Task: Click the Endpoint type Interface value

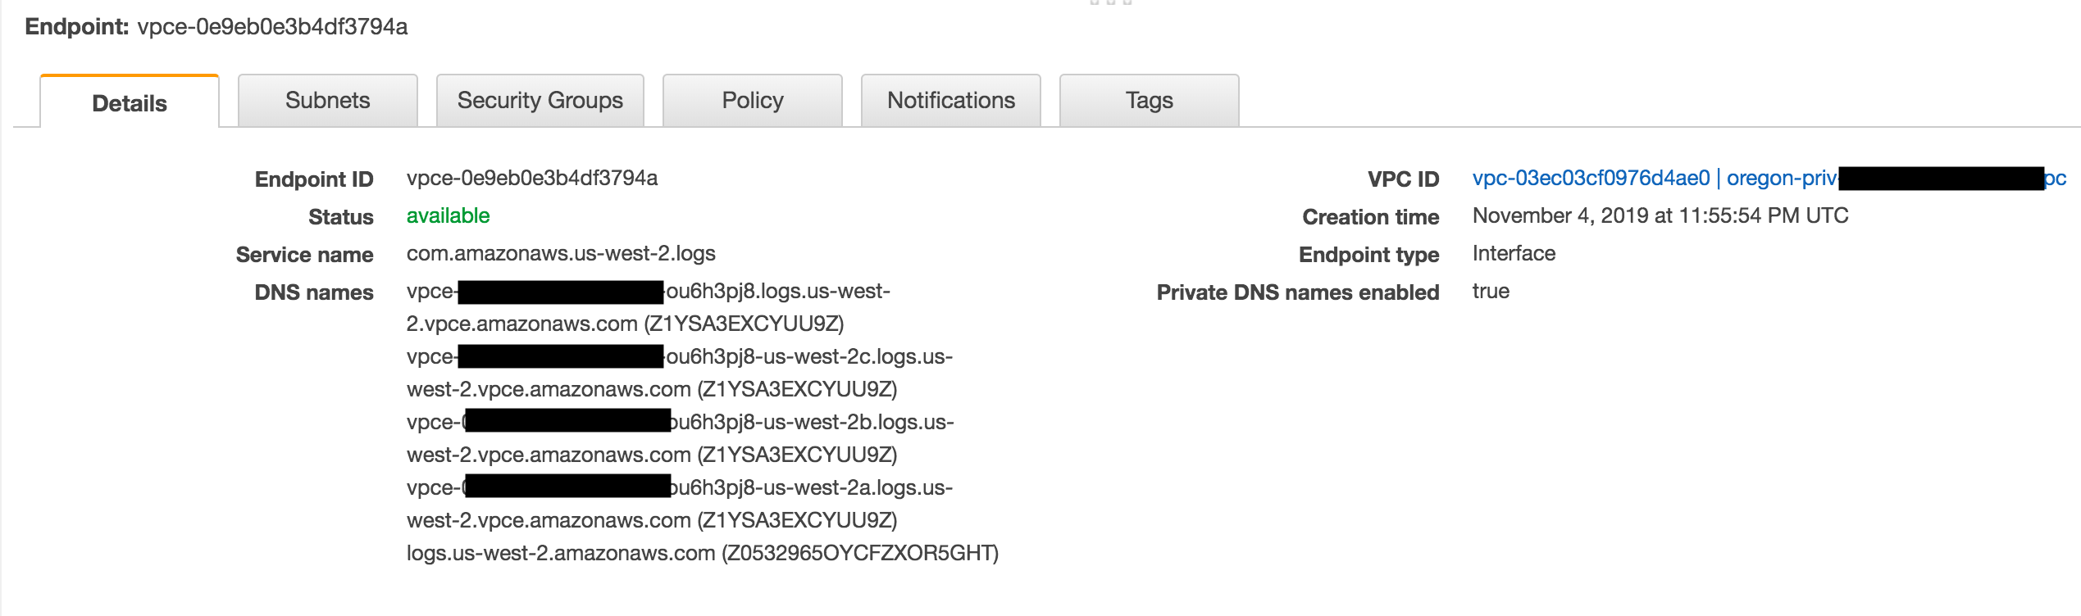Action: [x=1514, y=253]
